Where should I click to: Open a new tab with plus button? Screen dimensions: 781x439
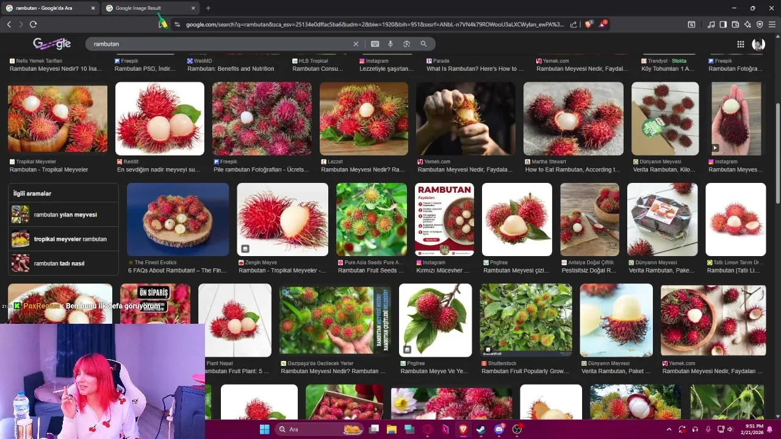tap(208, 8)
